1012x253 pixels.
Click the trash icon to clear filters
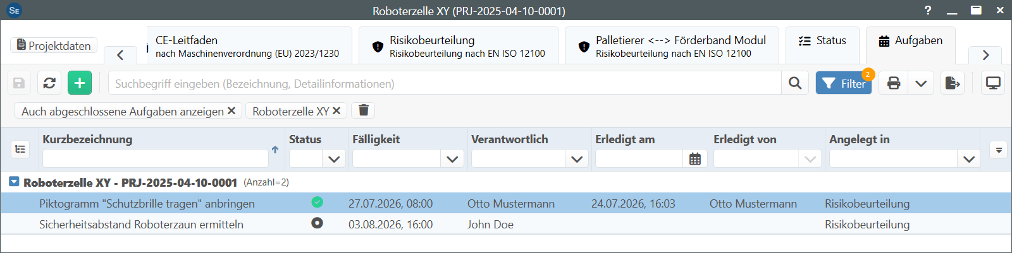364,110
